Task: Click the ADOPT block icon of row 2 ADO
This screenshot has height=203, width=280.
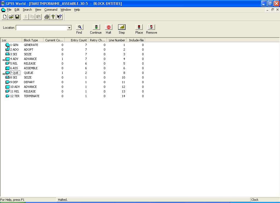Action: click(x=7, y=50)
